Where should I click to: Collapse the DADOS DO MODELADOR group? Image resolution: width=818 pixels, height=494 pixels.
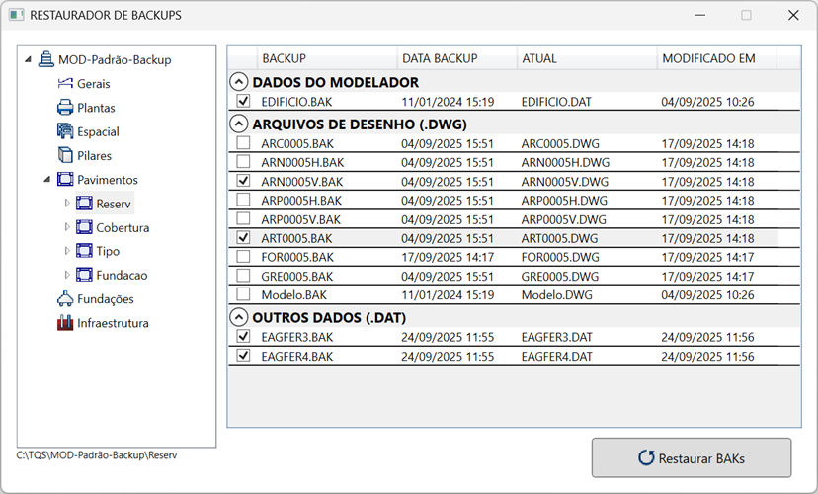tap(238, 83)
